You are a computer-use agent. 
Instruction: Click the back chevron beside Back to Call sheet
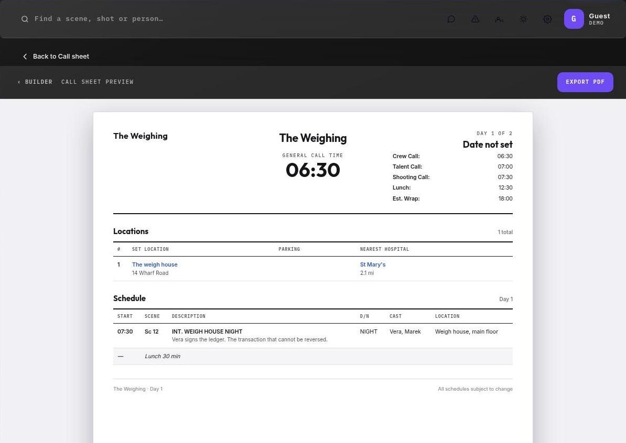25,57
